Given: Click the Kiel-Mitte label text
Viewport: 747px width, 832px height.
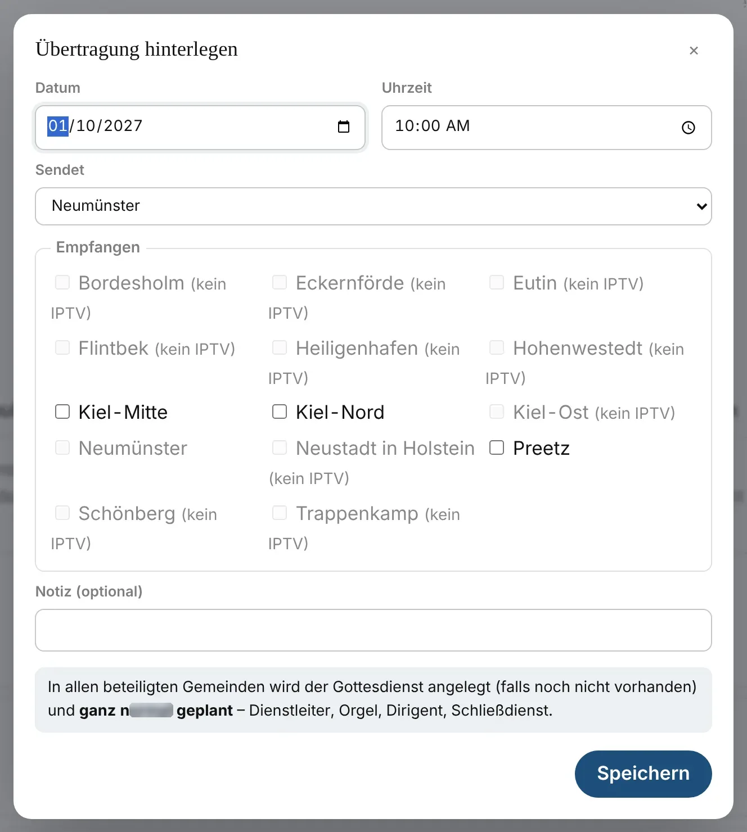Looking at the screenshot, I should click(123, 412).
